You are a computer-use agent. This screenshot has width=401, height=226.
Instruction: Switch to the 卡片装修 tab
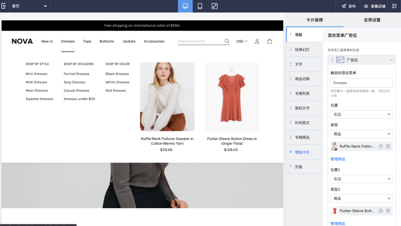click(x=314, y=20)
